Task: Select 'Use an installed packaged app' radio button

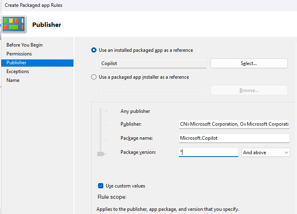Action: (x=94, y=50)
